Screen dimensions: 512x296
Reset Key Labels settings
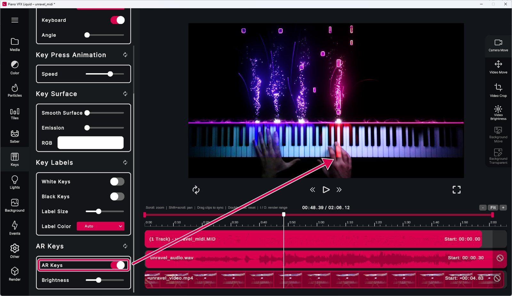coord(125,162)
